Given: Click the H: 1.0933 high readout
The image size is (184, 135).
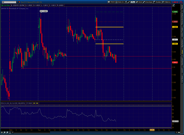Looking at the screenshot, I should tap(37, 5).
